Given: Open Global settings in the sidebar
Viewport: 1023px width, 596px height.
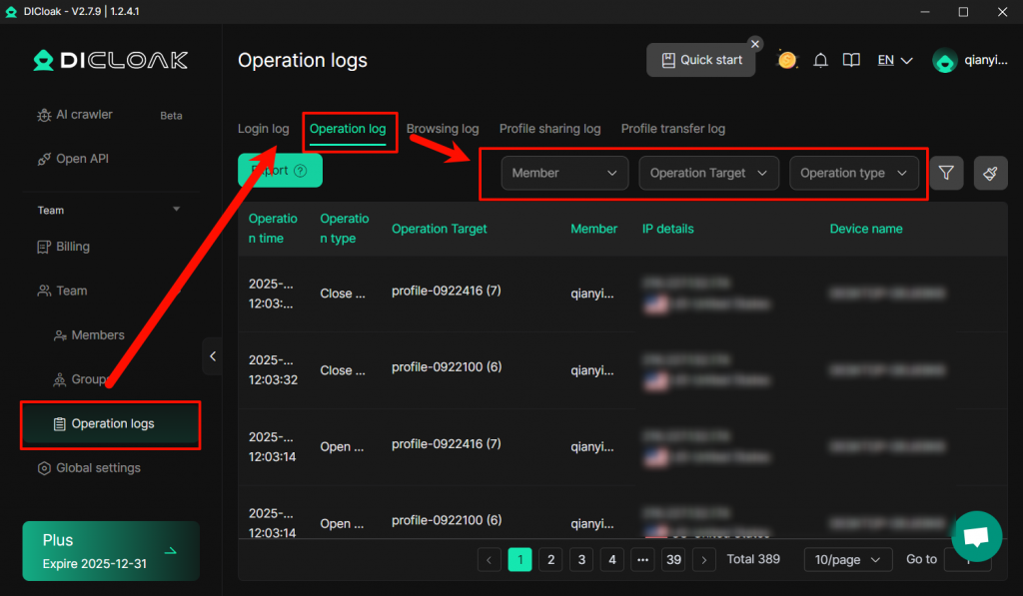Looking at the screenshot, I should 98,468.
